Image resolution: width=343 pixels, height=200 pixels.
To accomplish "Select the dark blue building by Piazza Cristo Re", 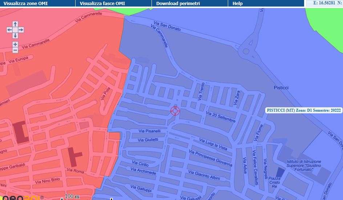I will point(280,172).
